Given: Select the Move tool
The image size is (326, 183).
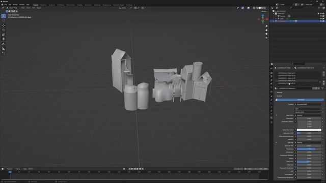Looking at the screenshot, I should point(4,25).
